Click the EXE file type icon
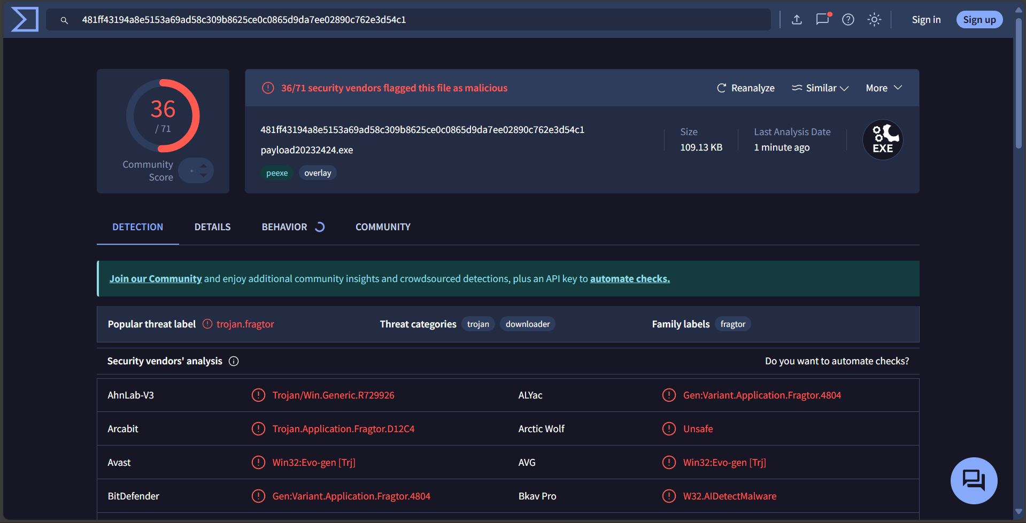This screenshot has height=523, width=1026. (x=883, y=140)
